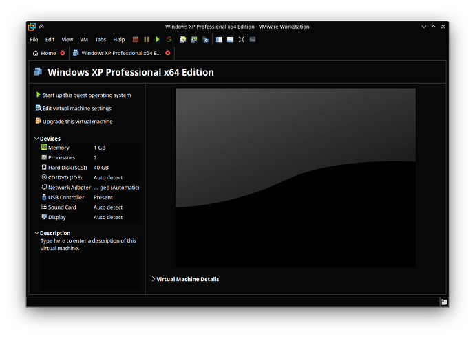Image resolution: width=475 pixels, height=338 pixels.
Task: Click the Windows XP Professional x64 Edition heading
Action: tap(131, 72)
